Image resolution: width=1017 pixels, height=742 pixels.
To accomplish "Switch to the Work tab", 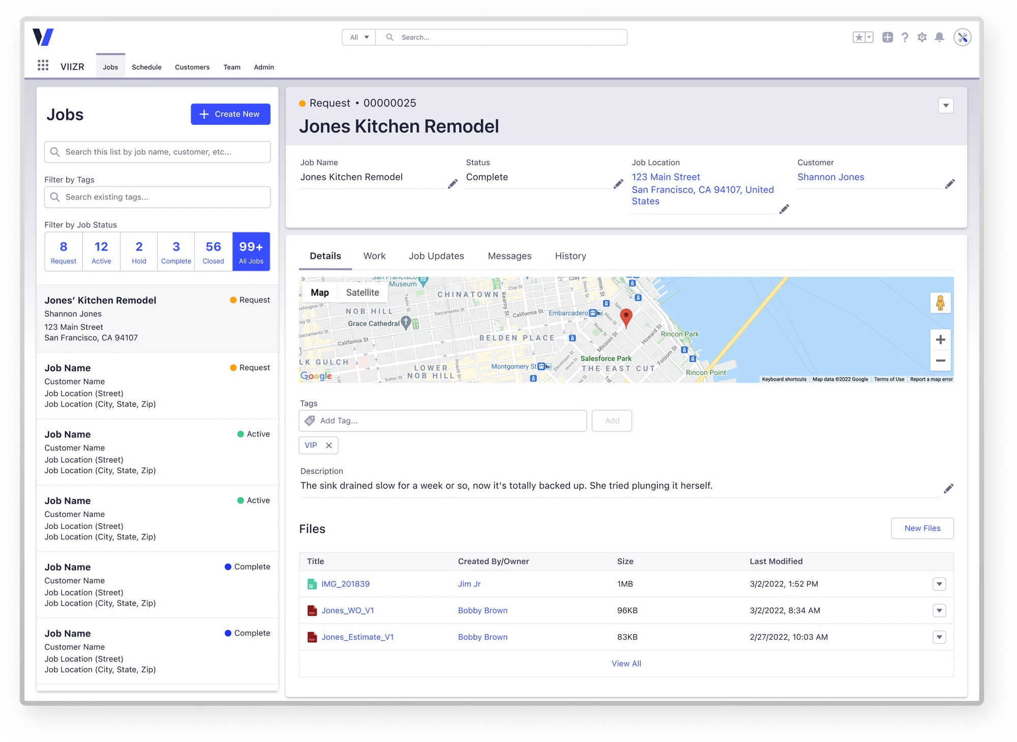I will (x=374, y=256).
